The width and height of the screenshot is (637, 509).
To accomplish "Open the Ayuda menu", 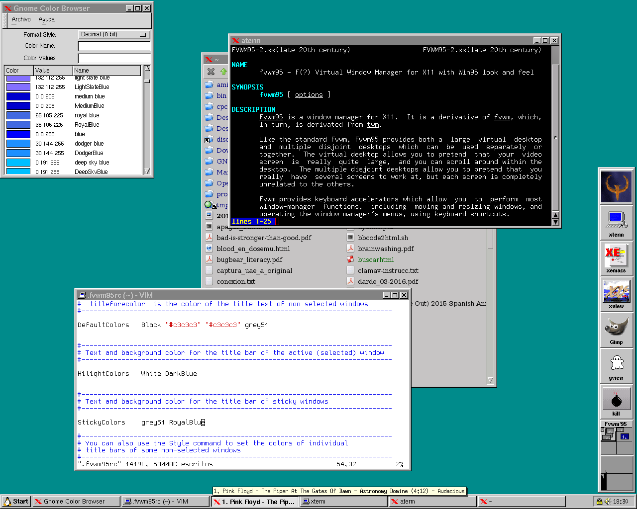I will pos(47,19).
